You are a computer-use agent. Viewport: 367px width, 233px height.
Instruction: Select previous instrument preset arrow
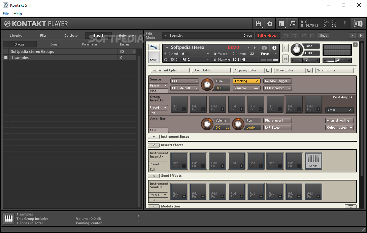(248, 47)
